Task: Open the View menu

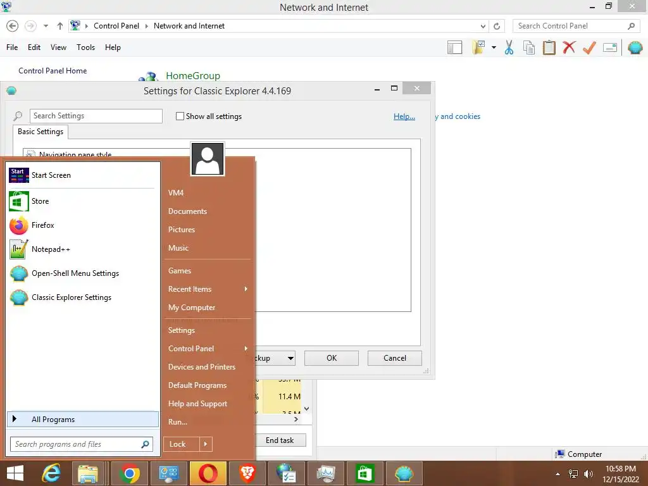Action: (x=58, y=47)
